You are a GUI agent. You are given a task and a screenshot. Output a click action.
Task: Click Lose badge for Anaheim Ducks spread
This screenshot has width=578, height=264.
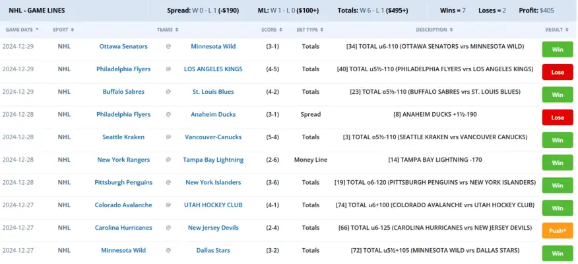click(558, 117)
